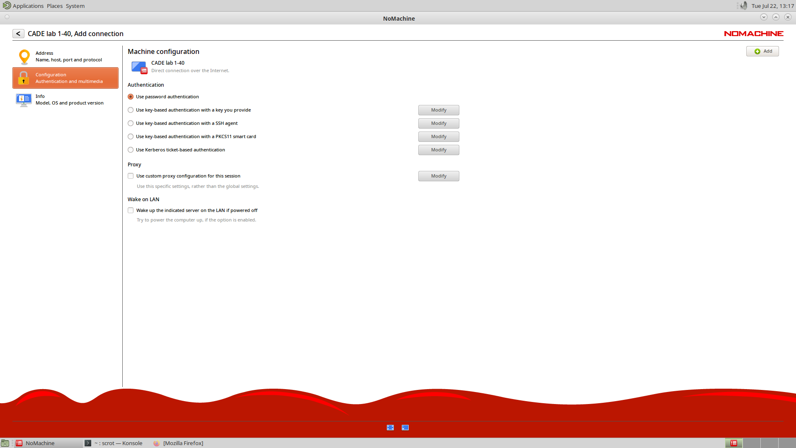The height and width of the screenshot is (448, 796).
Task: Modify the PKCS11 smart card settings
Action: pos(439,136)
